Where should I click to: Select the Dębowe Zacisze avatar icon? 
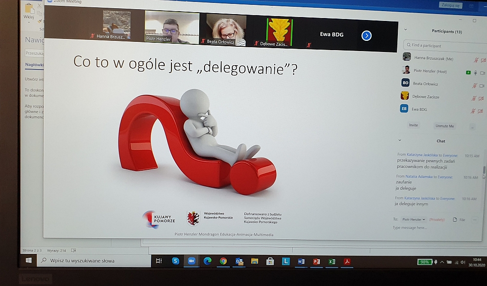click(x=405, y=95)
